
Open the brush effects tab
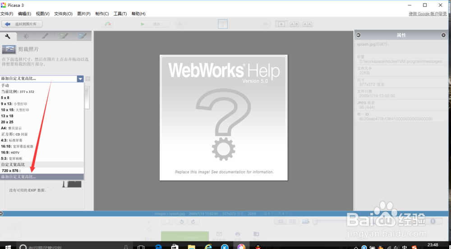(45, 36)
